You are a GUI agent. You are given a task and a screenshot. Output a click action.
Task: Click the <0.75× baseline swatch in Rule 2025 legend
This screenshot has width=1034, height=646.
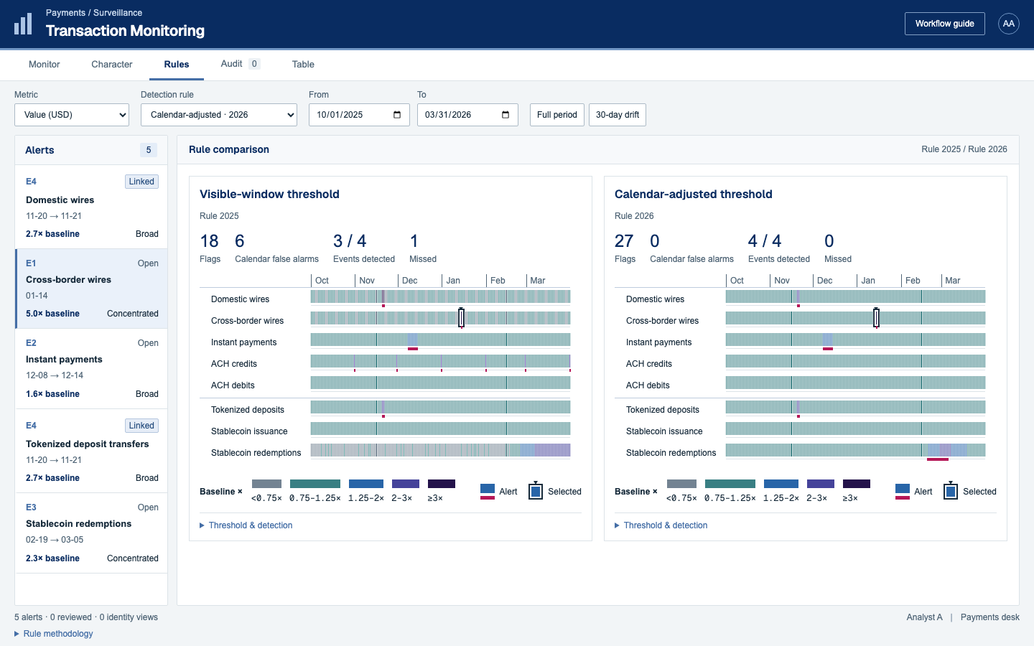[x=266, y=484]
